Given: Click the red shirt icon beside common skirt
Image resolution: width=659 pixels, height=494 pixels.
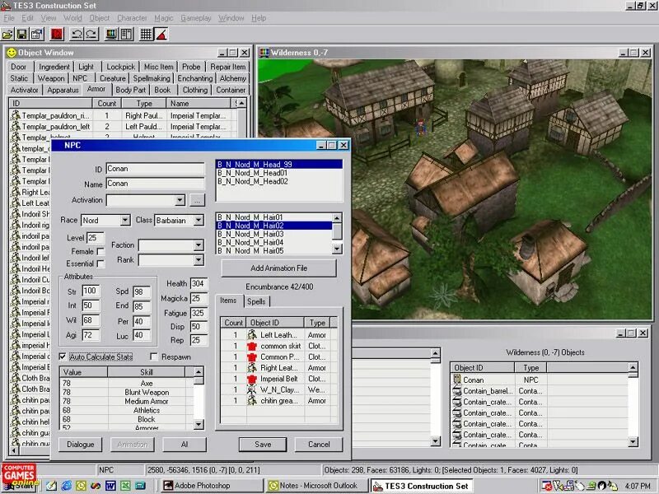Looking at the screenshot, I should (x=252, y=346).
